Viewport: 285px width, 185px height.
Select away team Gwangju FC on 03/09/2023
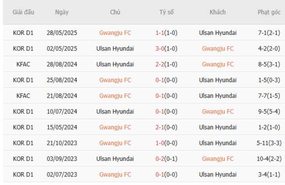point(217,159)
